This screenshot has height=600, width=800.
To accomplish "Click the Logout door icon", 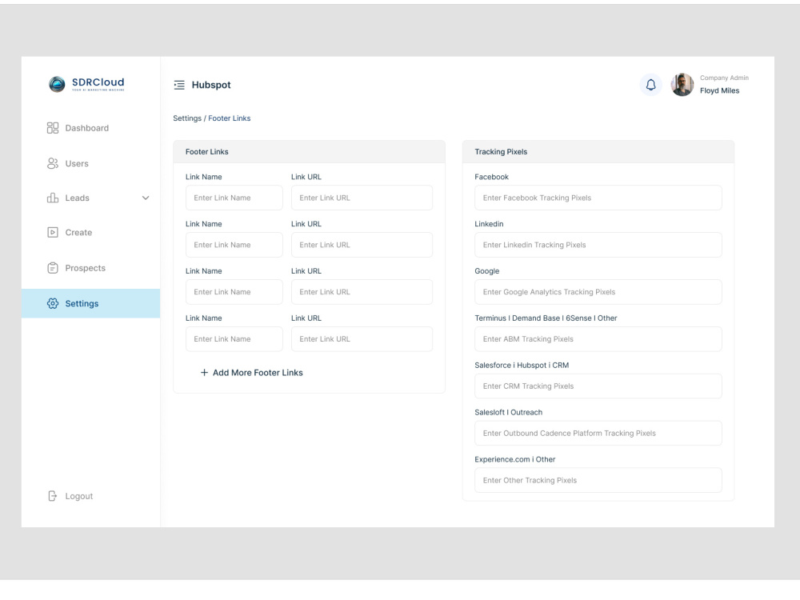I will pos(53,496).
